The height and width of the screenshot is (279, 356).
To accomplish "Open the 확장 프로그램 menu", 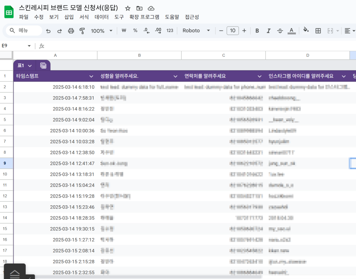I will [144, 17].
